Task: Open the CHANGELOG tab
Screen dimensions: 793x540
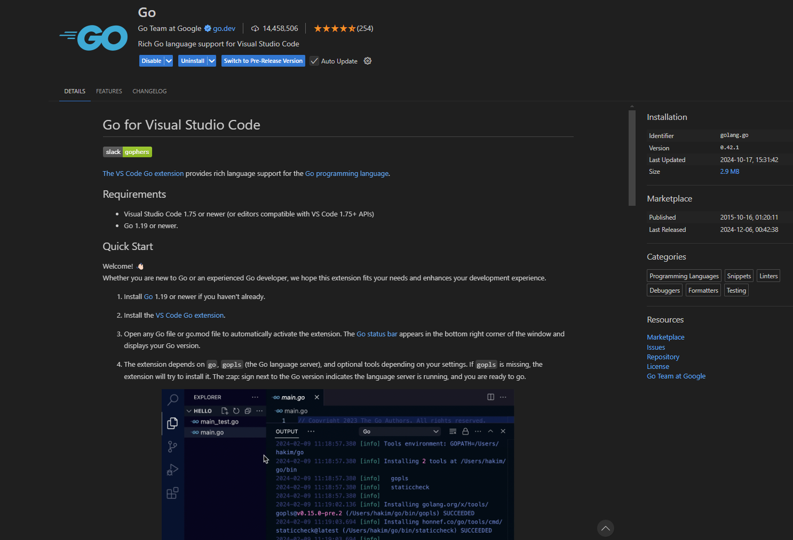Action: 149,91
